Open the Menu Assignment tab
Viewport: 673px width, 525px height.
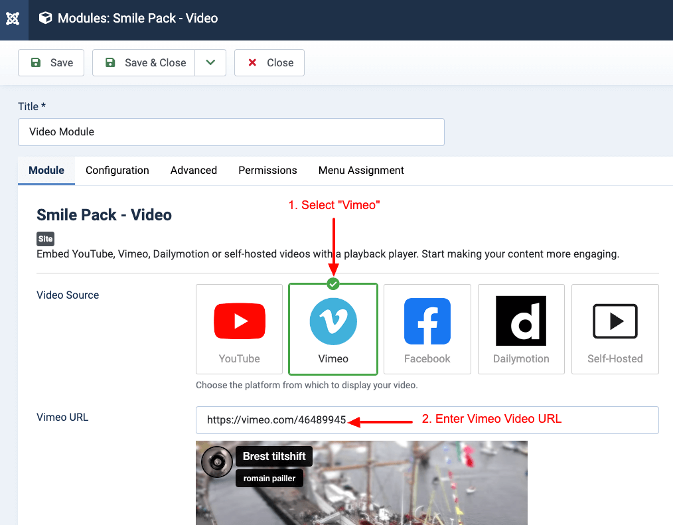(x=361, y=171)
